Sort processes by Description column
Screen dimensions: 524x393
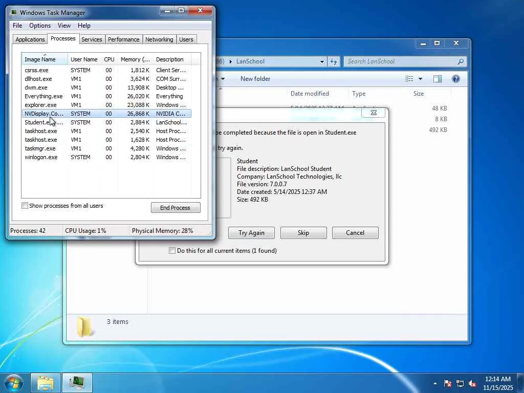pos(172,59)
